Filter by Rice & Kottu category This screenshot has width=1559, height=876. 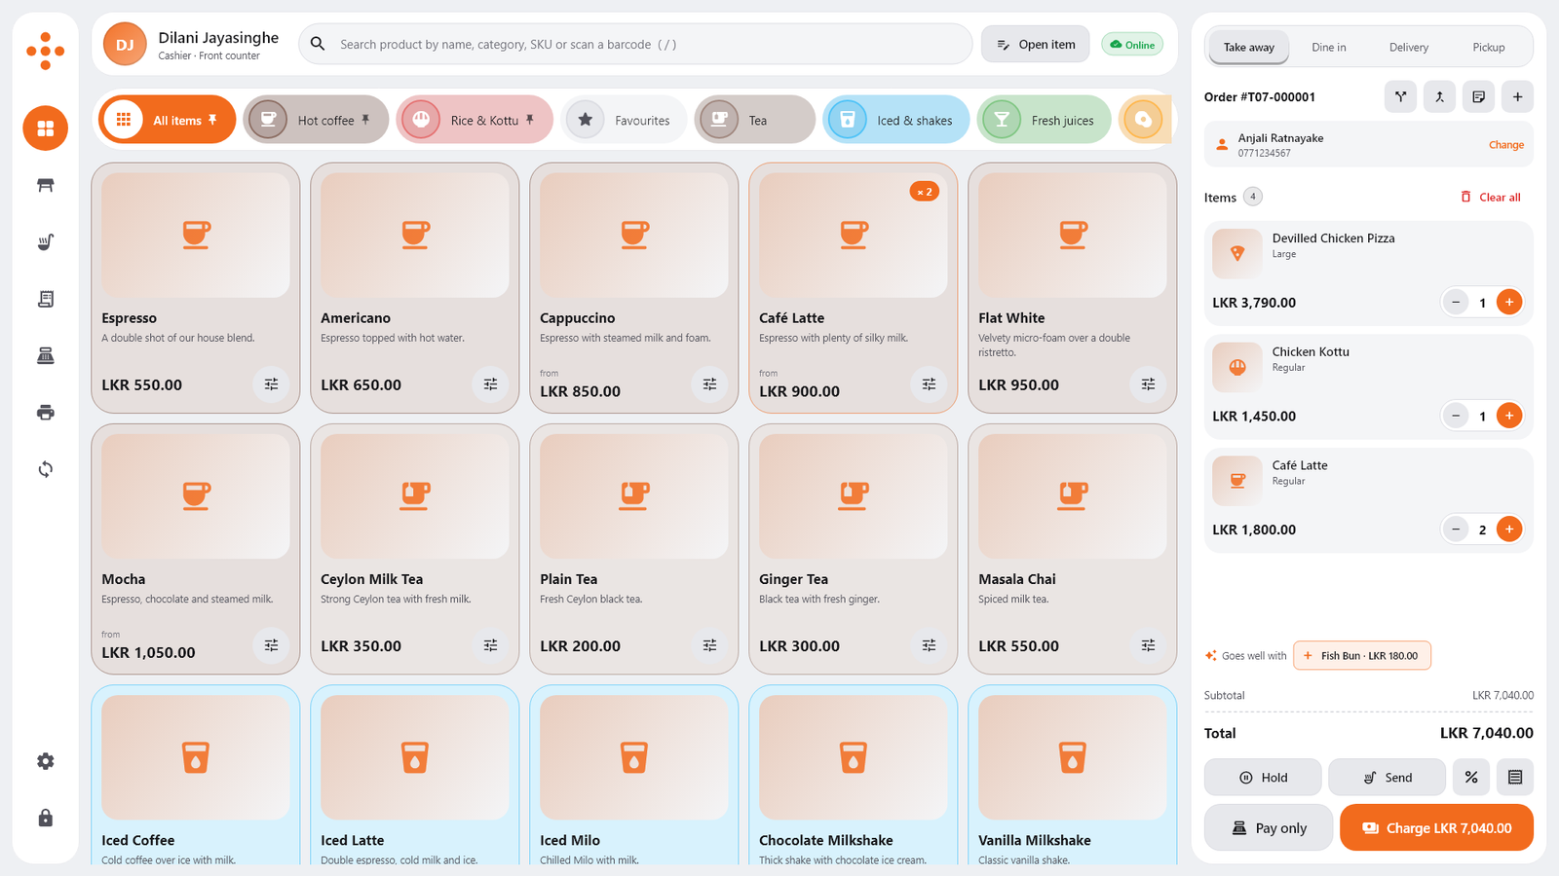pos(475,120)
